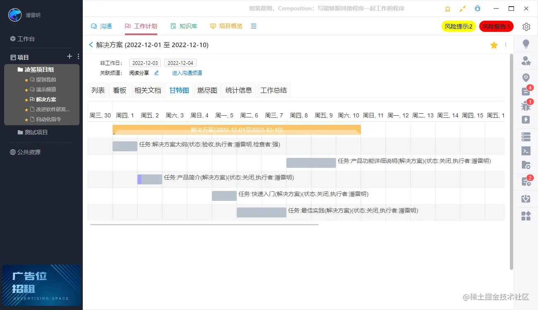Viewport: 538px width, 310px height.
Task: Open the server clock icon with badge 2
Action: (526, 181)
